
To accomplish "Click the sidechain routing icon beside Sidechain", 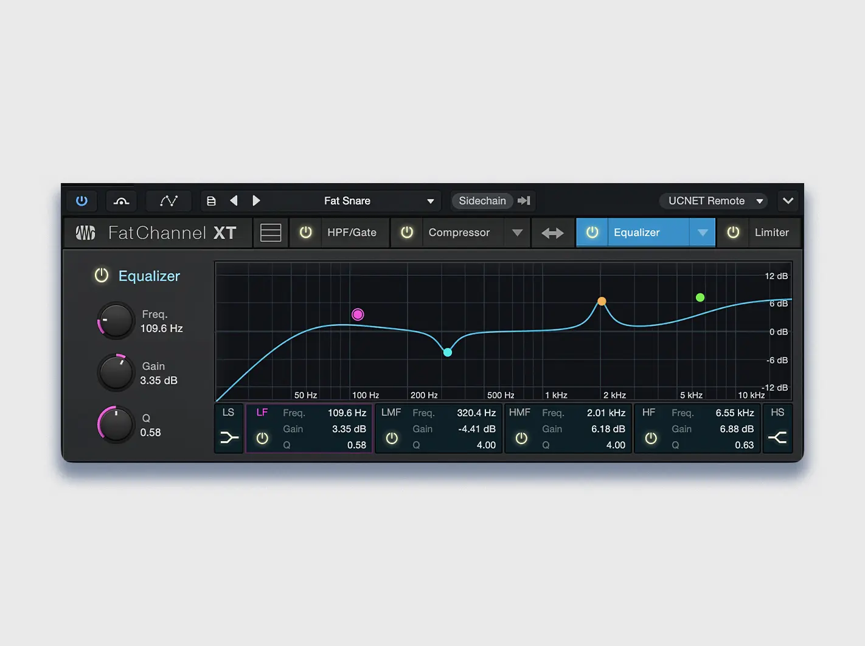I will click(524, 201).
